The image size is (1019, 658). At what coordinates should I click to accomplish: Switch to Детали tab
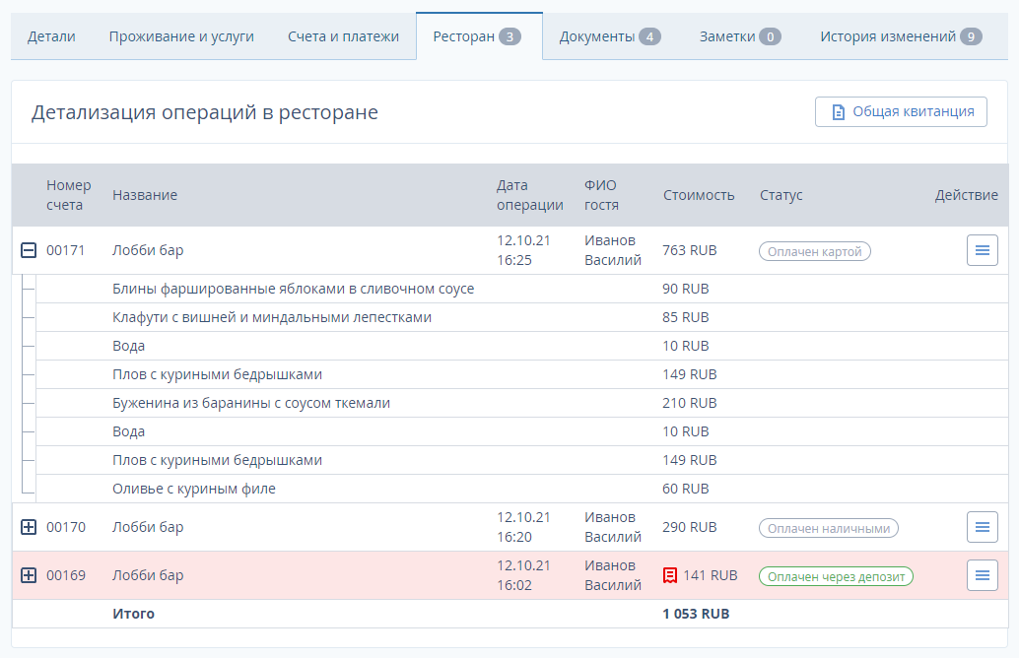coord(51,36)
